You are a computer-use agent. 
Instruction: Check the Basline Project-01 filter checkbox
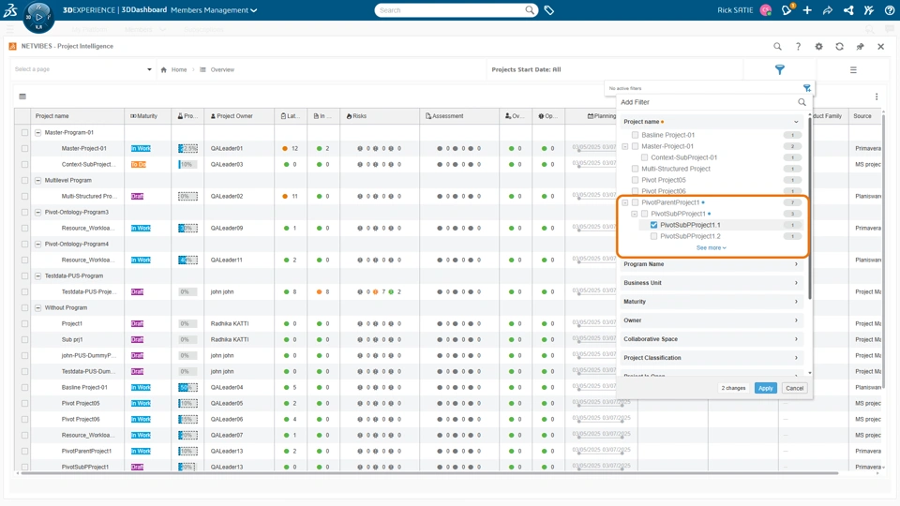[x=635, y=135]
